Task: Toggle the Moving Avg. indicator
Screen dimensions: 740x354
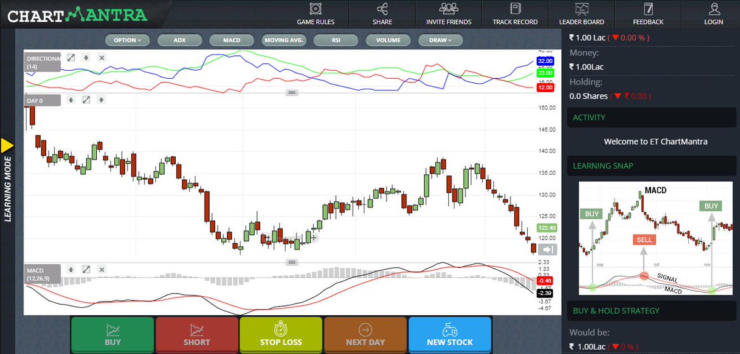Action: [284, 40]
